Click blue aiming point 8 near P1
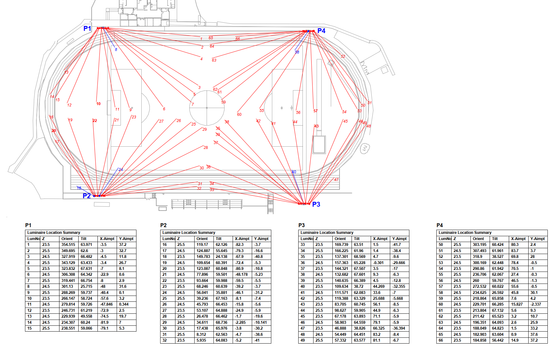The width and height of the screenshot is (552, 353). pos(116,50)
